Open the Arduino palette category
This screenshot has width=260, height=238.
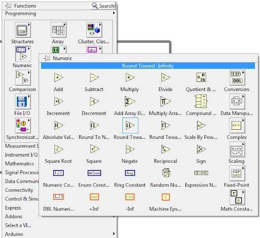coord(14,234)
